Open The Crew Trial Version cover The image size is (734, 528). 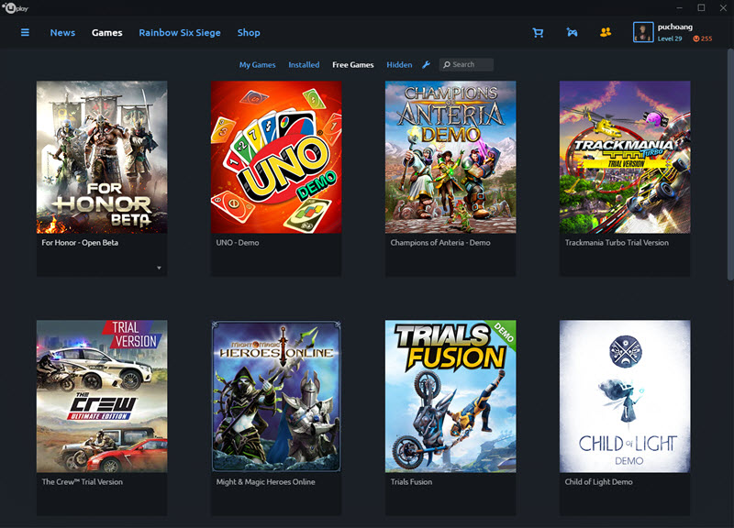[x=102, y=396]
